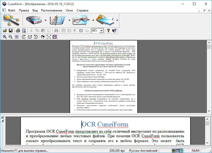Click the zoom out magnifier icon
This screenshot has width=212, height=153.
[x=10, y=37]
